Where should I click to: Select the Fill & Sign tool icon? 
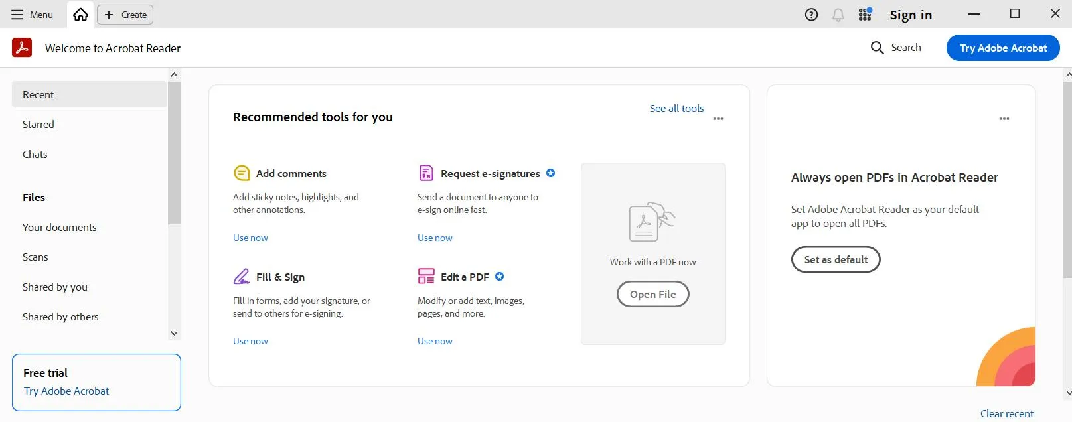(x=242, y=276)
